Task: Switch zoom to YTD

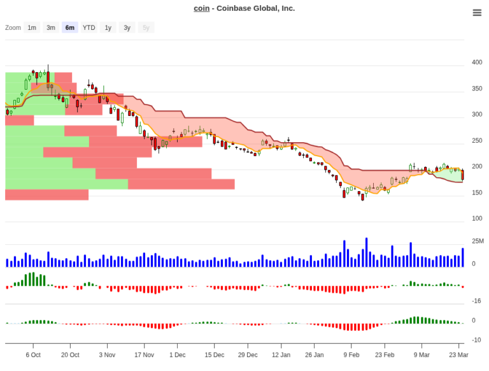Action: tap(89, 27)
